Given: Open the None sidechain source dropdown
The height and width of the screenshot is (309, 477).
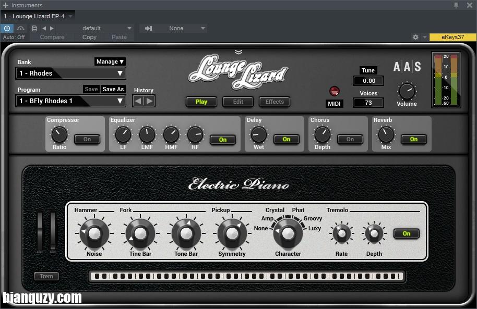Looking at the screenshot, I should coord(182,28).
